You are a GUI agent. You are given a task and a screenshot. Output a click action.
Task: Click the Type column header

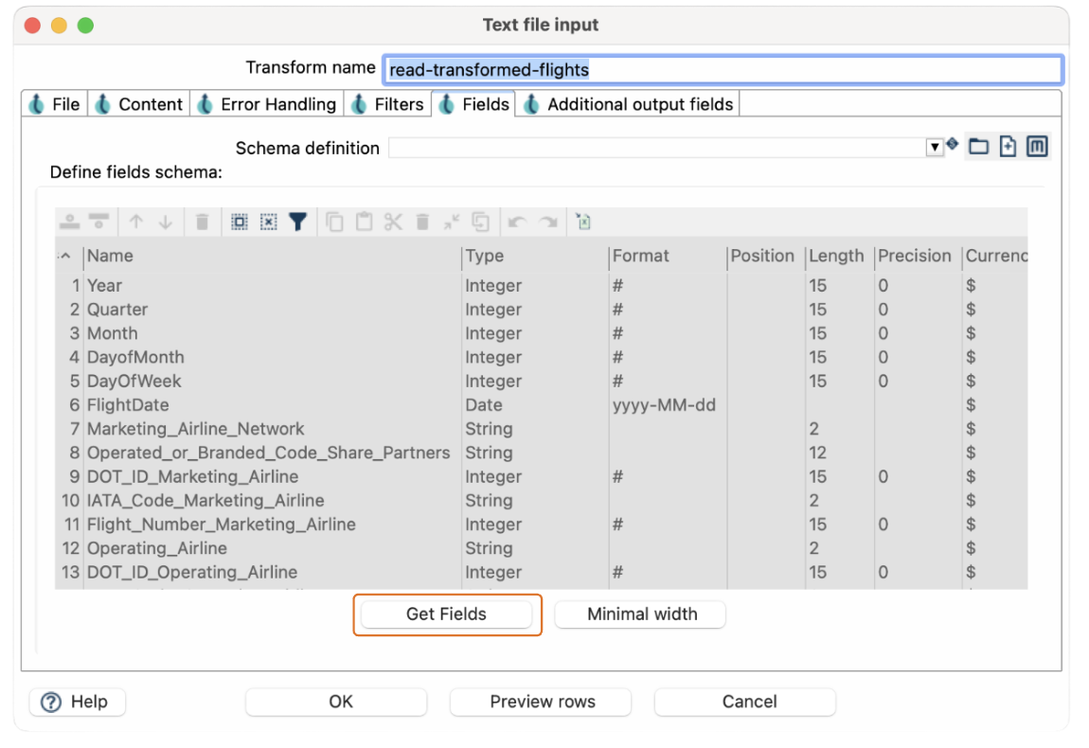click(x=535, y=257)
